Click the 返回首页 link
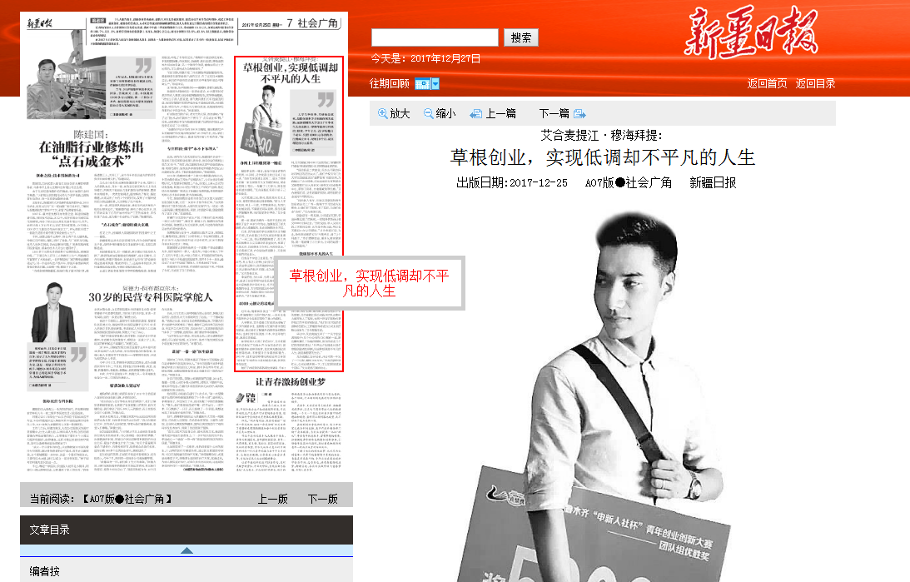910x582 pixels. [x=768, y=83]
